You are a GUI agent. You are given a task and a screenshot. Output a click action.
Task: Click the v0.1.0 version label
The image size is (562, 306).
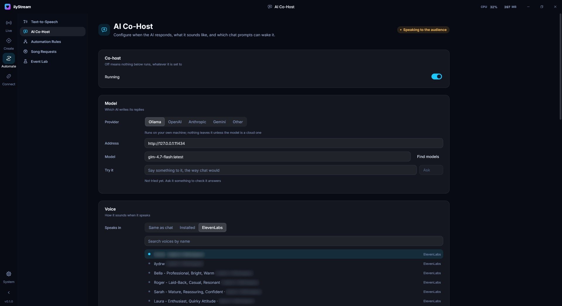9,301
